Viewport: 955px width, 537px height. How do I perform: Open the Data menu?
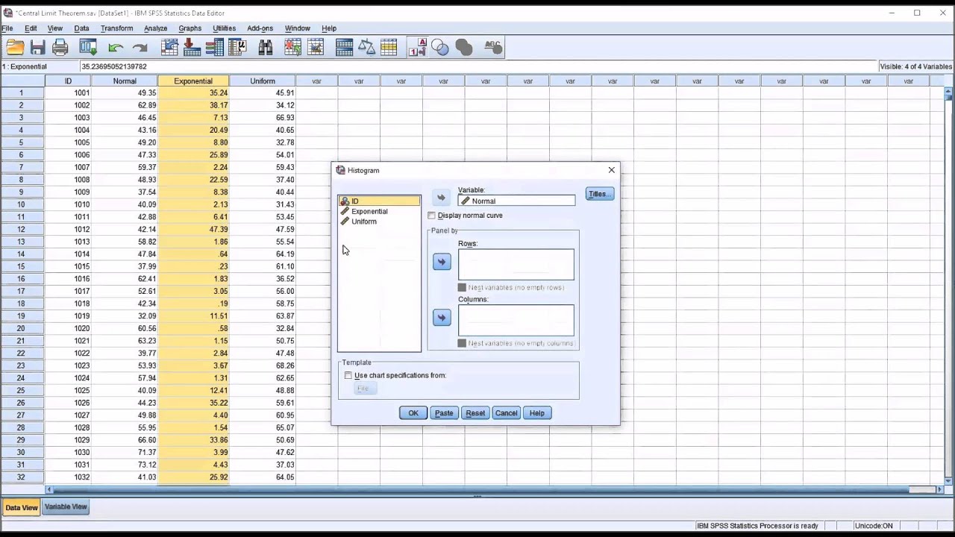click(x=81, y=28)
